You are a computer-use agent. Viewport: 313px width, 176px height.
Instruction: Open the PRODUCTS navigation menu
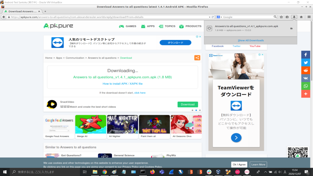(190, 26)
